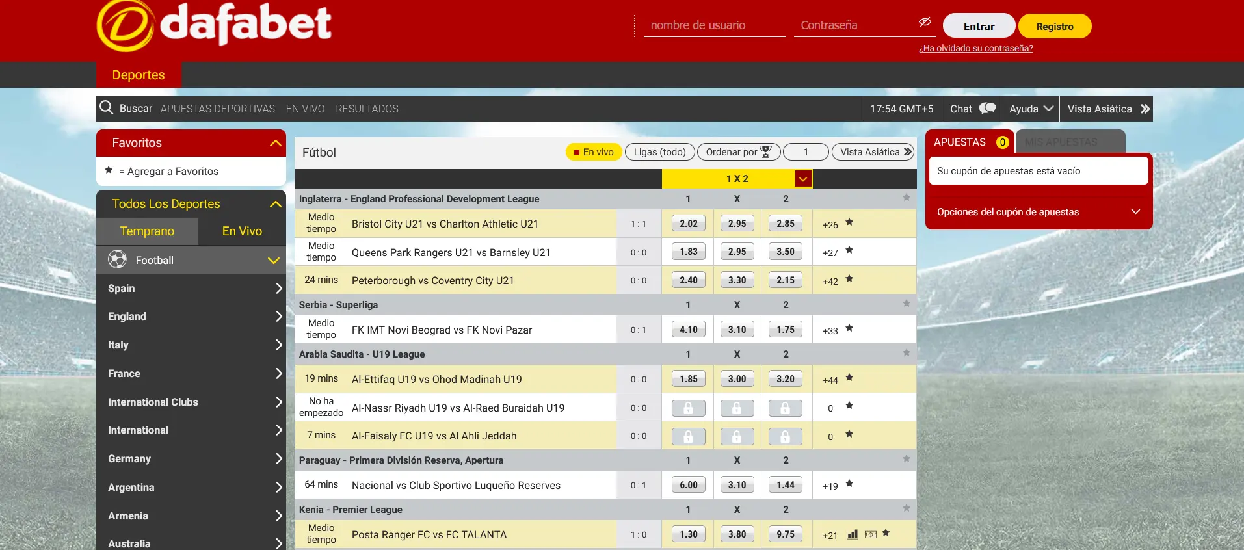Open the Ayuda dropdown

tap(1031, 109)
